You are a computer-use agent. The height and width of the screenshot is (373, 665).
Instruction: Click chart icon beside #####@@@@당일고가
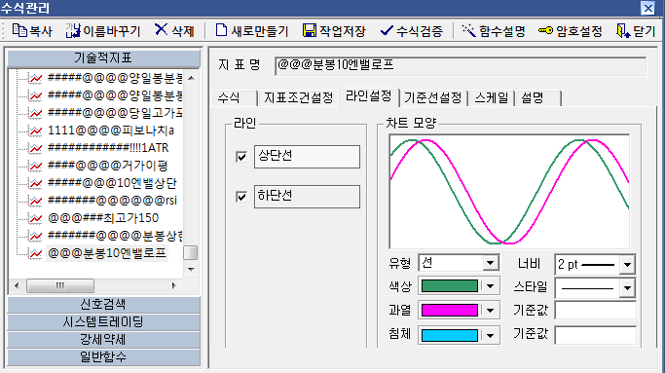pos(35,113)
